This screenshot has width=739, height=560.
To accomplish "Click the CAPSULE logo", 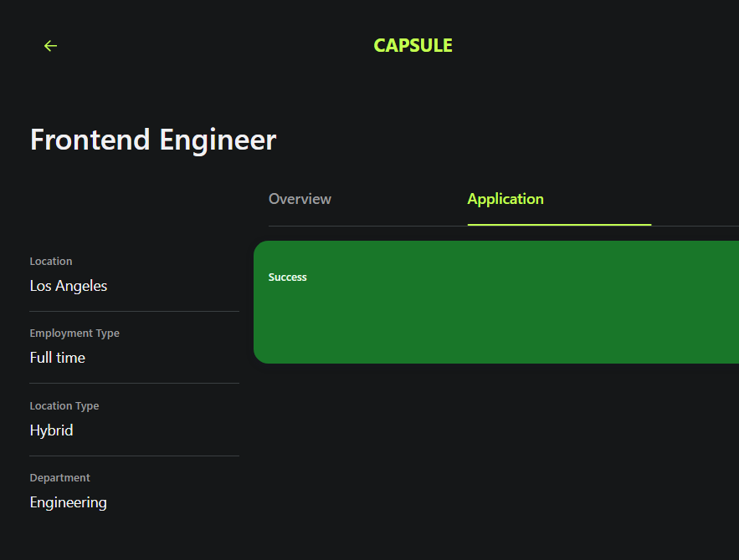I will [x=413, y=46].
